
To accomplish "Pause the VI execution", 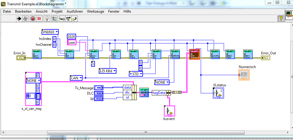I will coord(39,18).
